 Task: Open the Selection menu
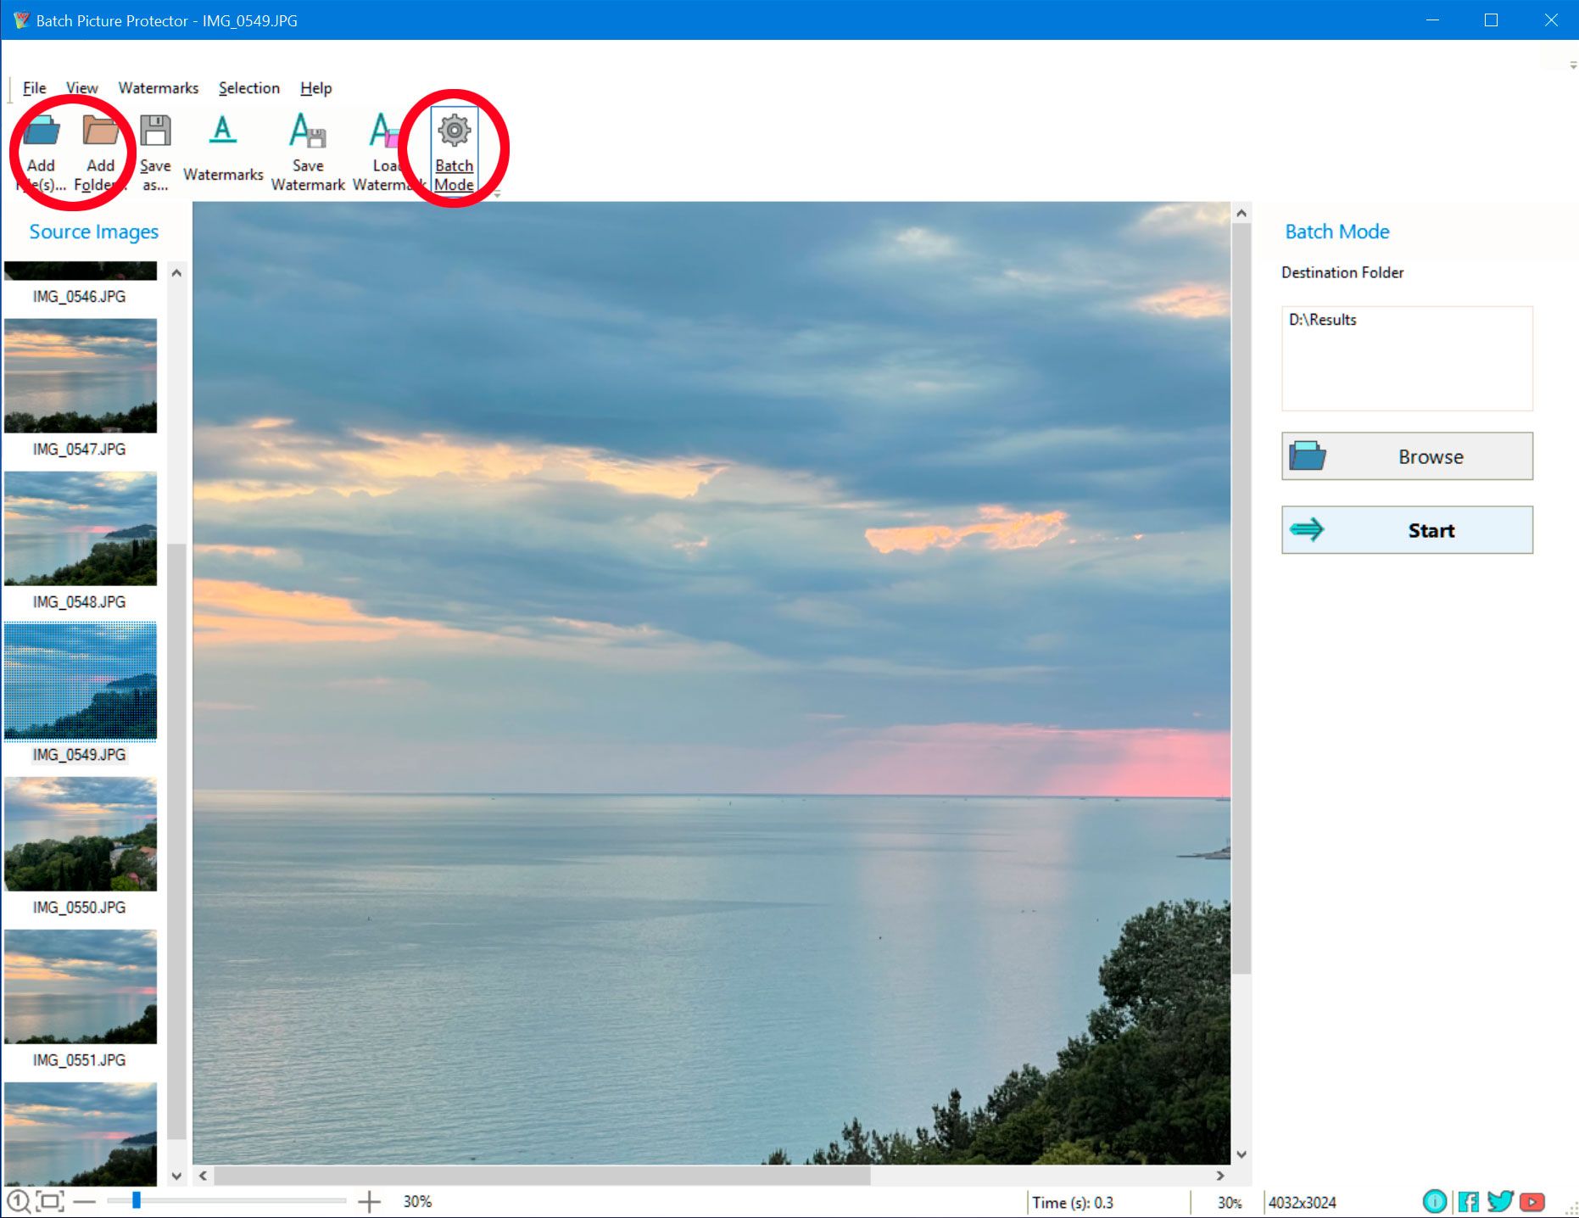(x=249, y=88)
